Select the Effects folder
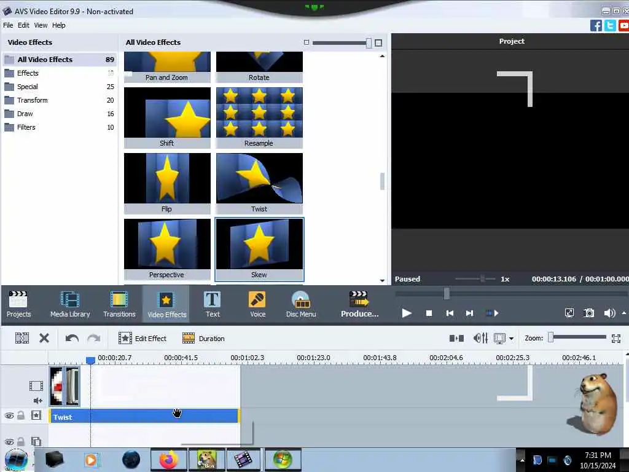The width and height of the screenshot is (629, 472). pos(60,73)
